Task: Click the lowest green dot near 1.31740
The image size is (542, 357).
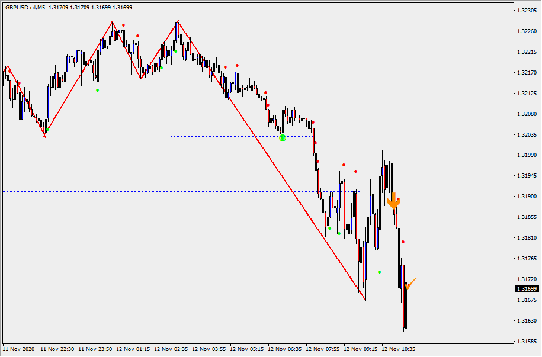Action: (x=380, y=272)
